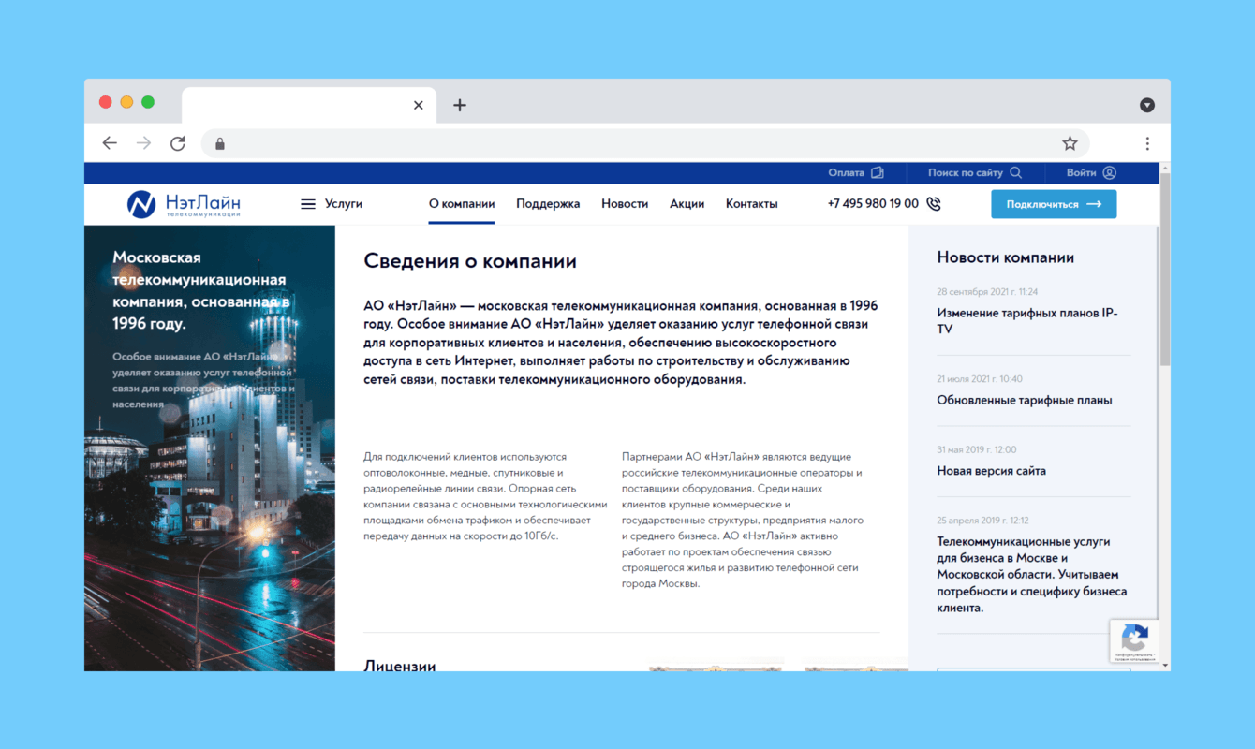Select the О компании menu item
This screenshot has width=1255, height=749.
(462, 204)
